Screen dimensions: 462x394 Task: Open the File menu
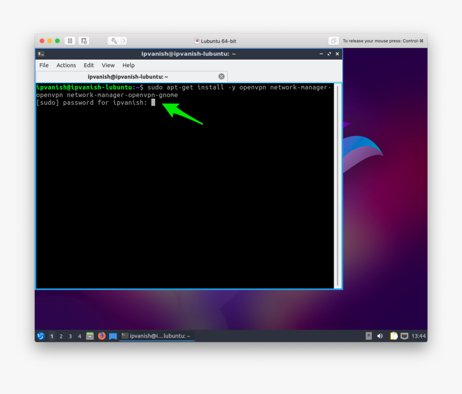tap(44, 65)
